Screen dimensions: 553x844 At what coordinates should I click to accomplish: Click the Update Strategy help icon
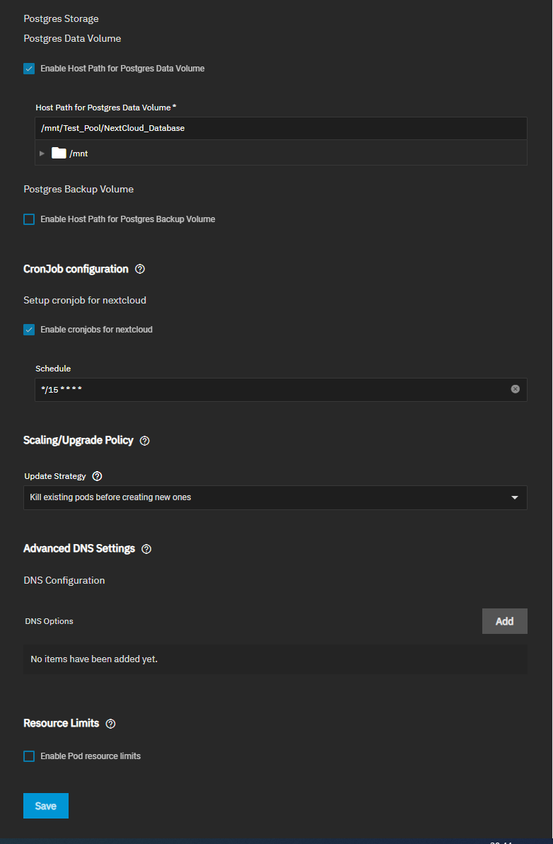coord(98,476)
